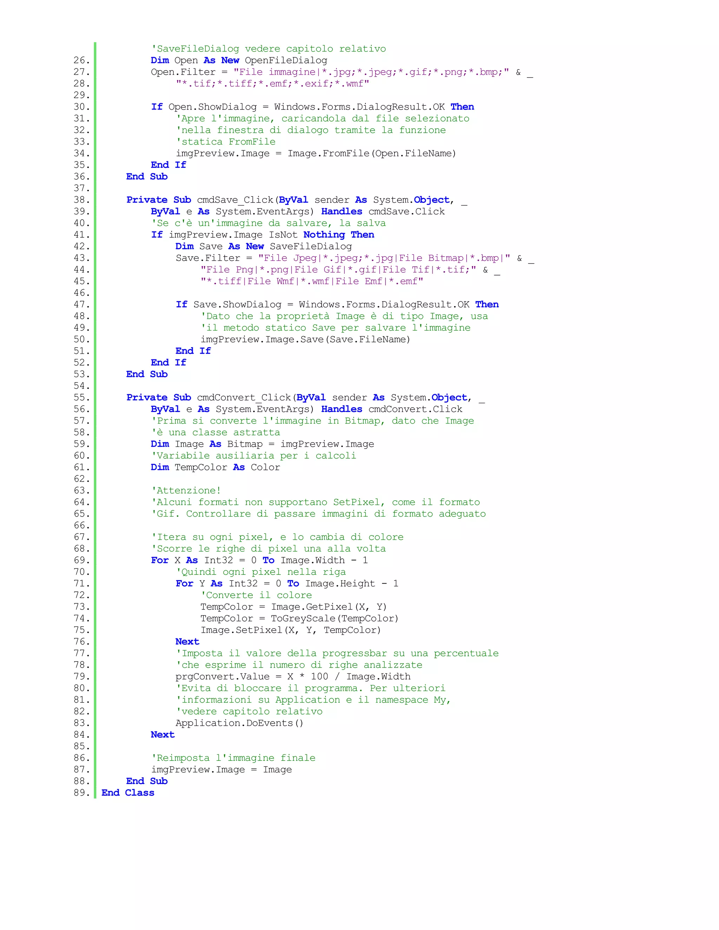
Task: Click 'Image.FromFile(Open.FileName)' line
Action: (316, 153)
